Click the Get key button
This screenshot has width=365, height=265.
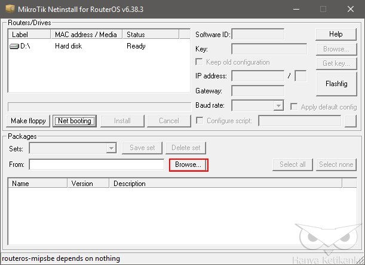coord(336,63)
